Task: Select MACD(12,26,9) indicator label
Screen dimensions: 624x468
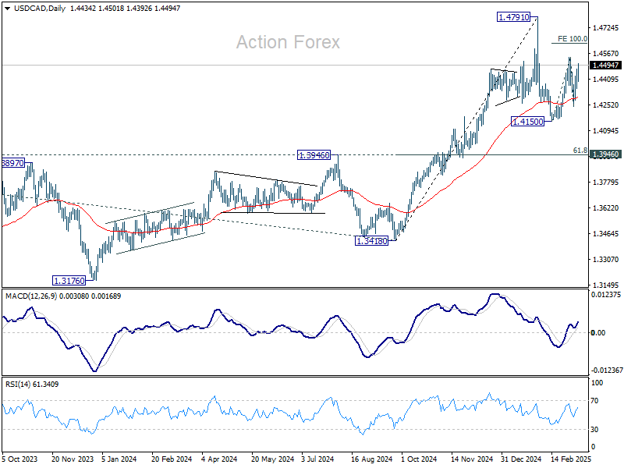Action: [31, 296]
